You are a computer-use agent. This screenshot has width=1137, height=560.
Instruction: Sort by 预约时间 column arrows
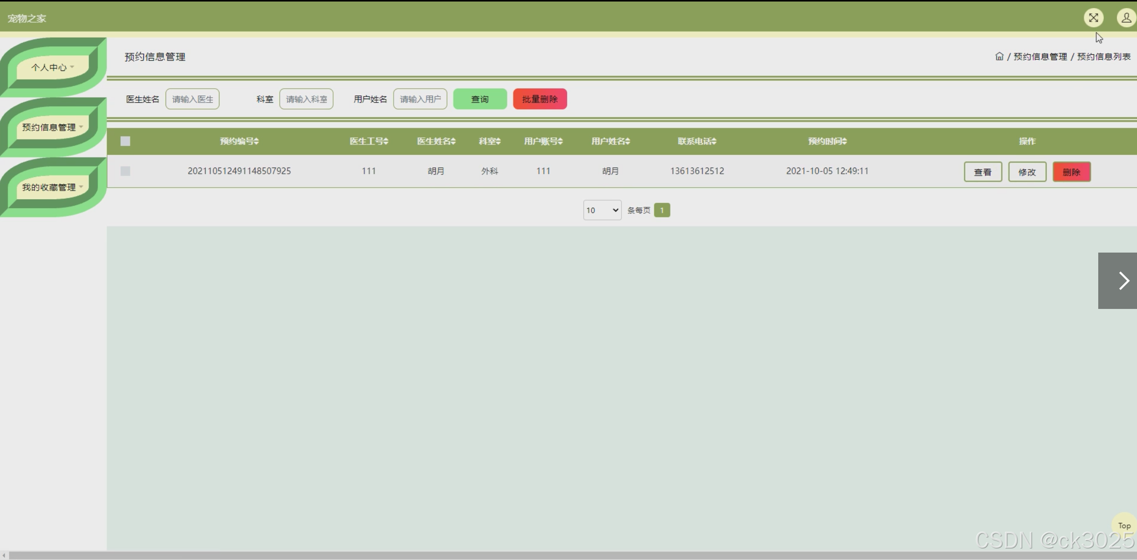pos(845,141)
